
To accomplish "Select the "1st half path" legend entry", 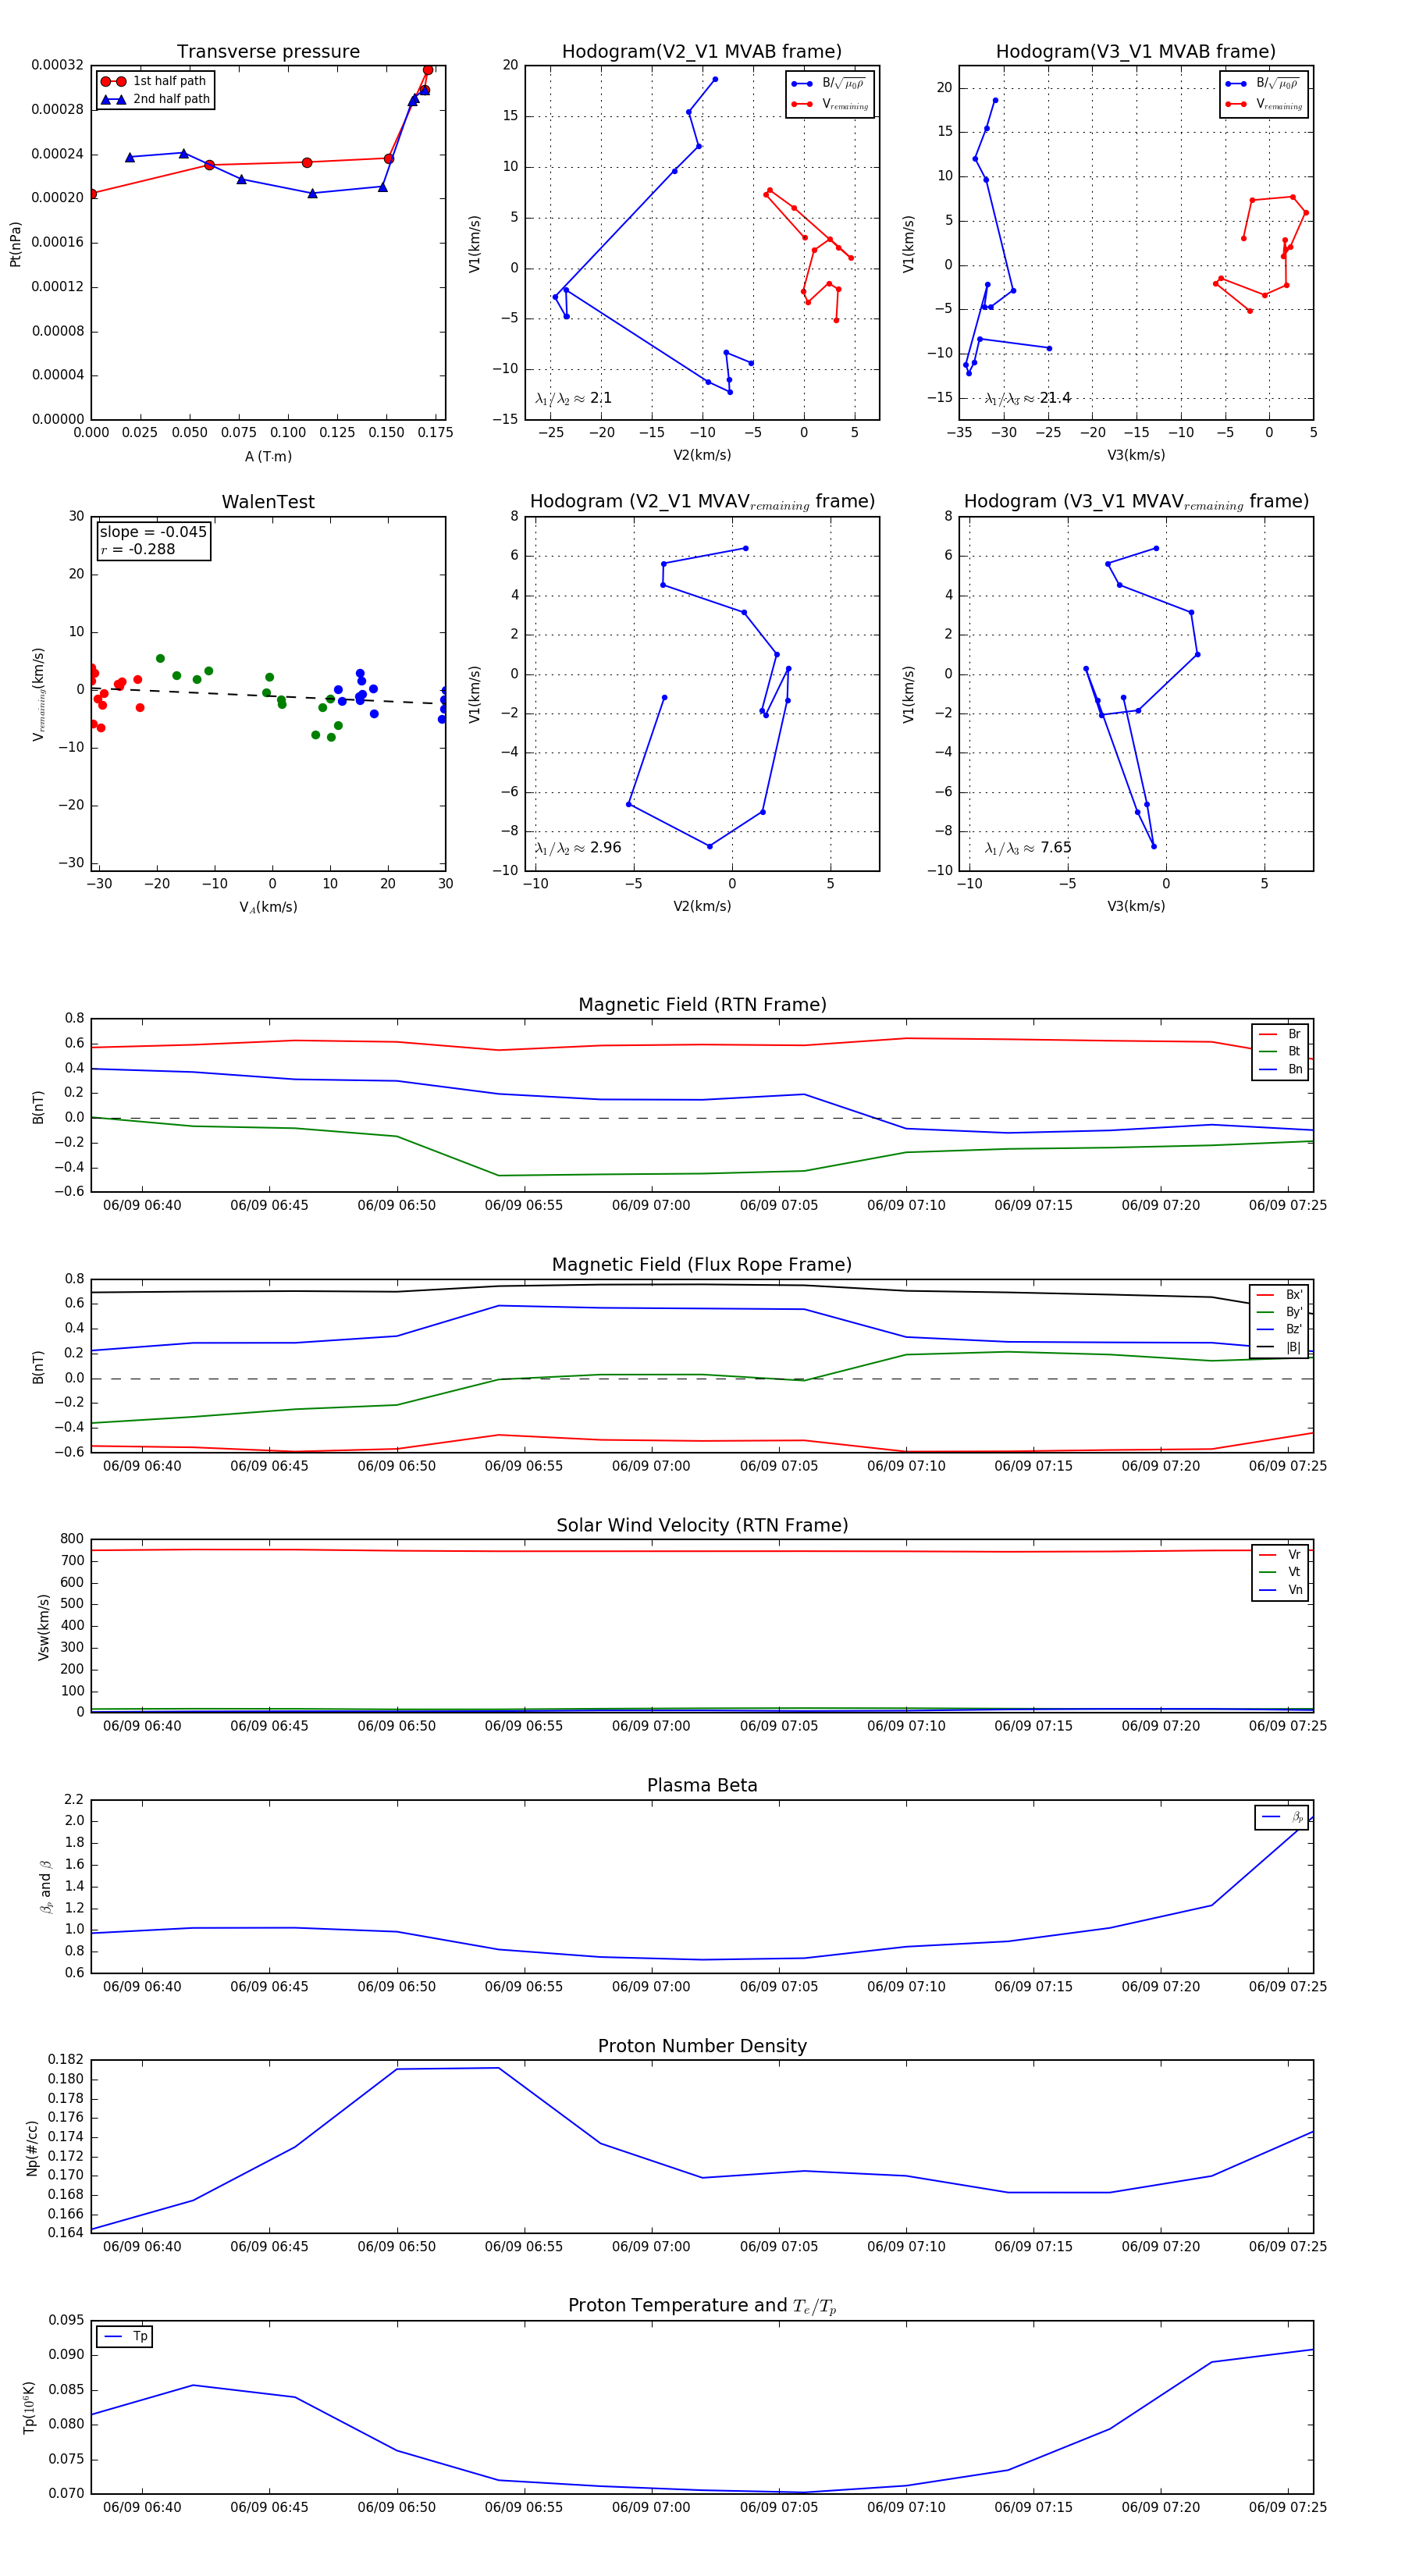I will 154,81.
